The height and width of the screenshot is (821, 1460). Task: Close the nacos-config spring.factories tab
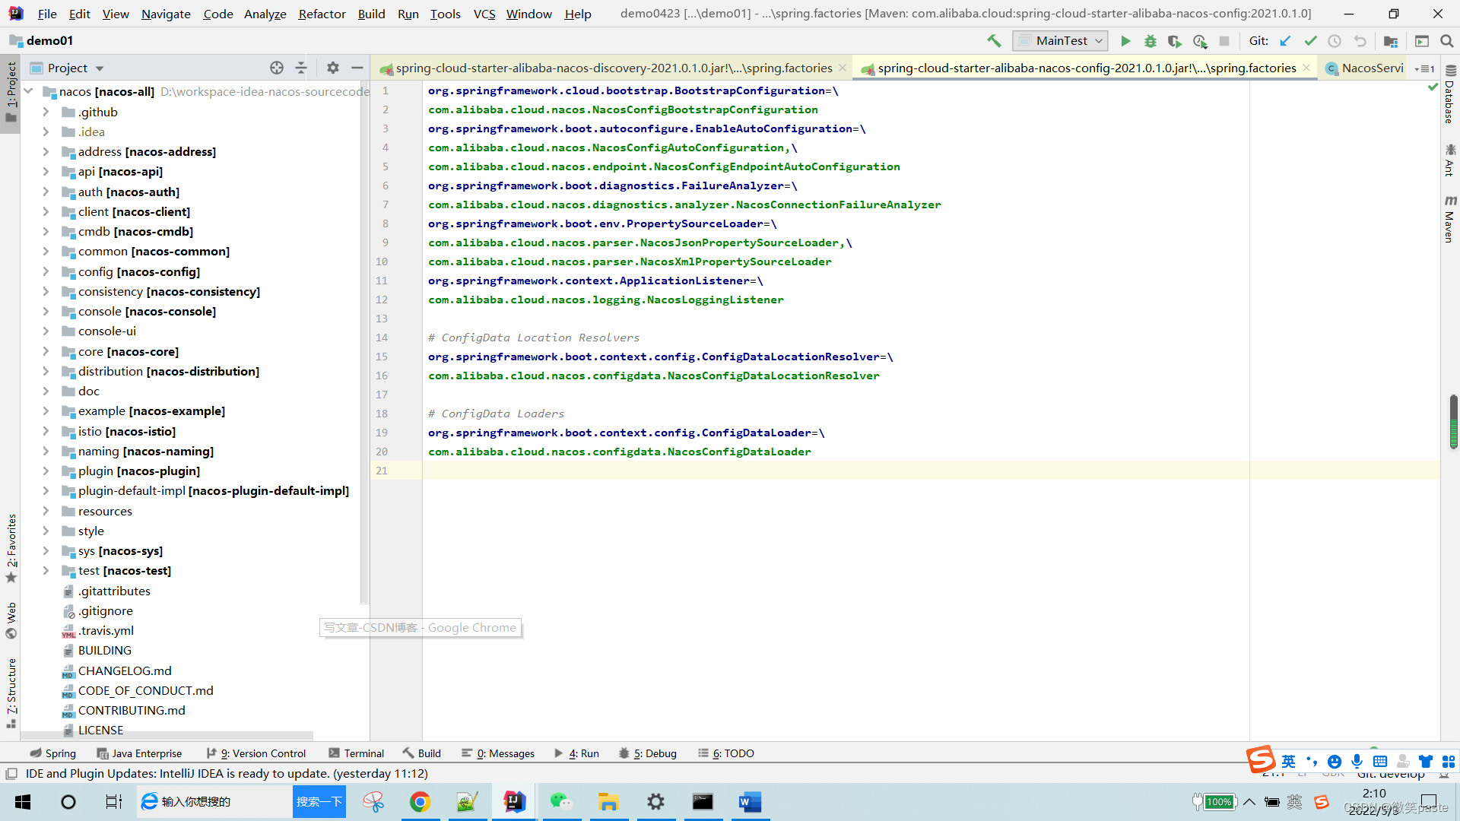1306,68
